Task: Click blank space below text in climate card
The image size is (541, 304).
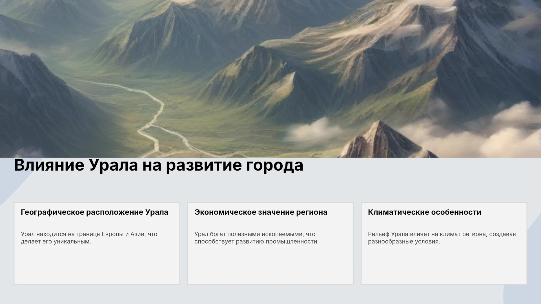Action: coord(444,265)
